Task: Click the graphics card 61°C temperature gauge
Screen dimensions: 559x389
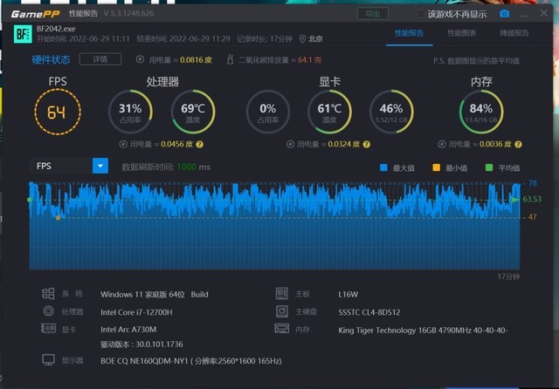Action: click(x=329, y=112)
